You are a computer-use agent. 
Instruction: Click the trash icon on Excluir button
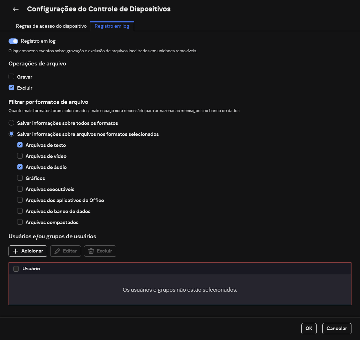pos(91,251)
